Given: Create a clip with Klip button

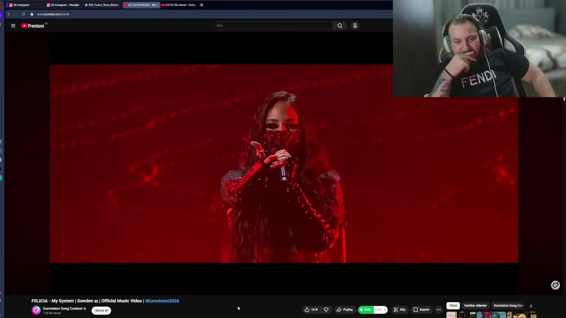Looking at the screenshot, I should (x=399, y=310).
